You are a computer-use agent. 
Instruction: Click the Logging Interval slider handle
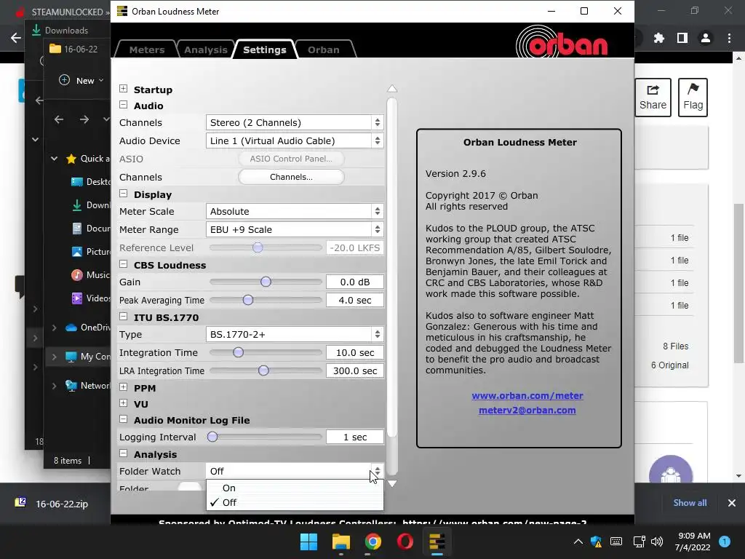point(212,437)
